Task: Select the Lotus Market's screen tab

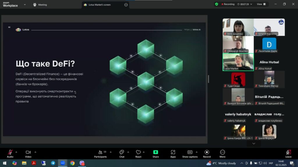Action: 100,5
